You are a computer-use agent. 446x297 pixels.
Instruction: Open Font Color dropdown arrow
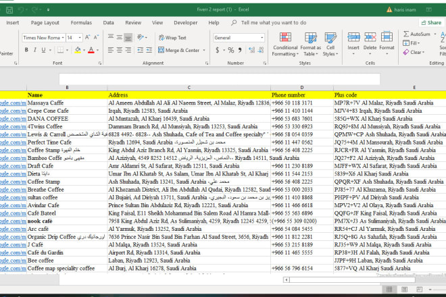point(97,51)
